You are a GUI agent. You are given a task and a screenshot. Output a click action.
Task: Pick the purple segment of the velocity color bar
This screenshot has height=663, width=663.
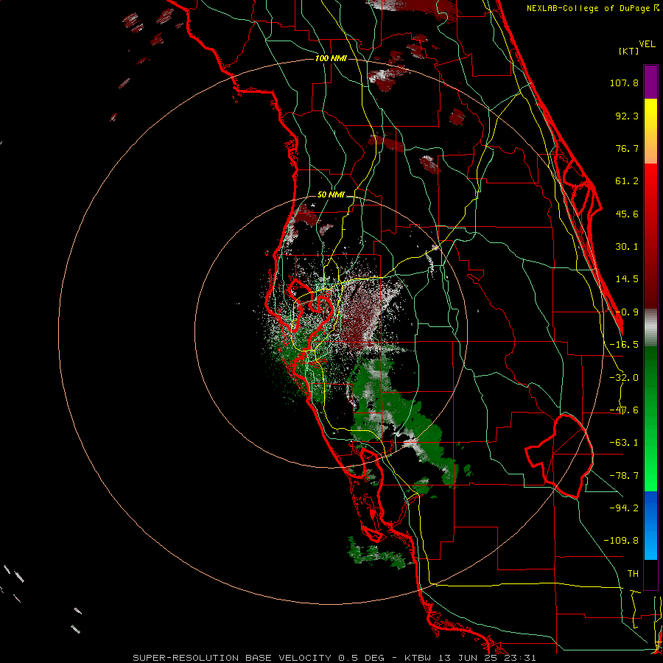tap(650, 82)
